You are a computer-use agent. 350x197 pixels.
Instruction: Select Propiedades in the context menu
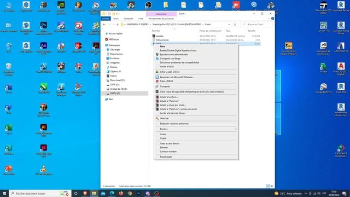pos(196,157)
